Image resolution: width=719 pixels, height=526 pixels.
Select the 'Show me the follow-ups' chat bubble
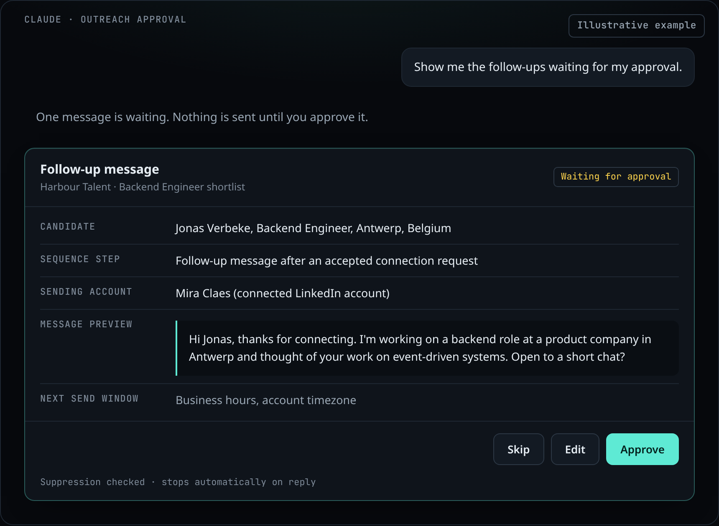click(x=548, y=67)
